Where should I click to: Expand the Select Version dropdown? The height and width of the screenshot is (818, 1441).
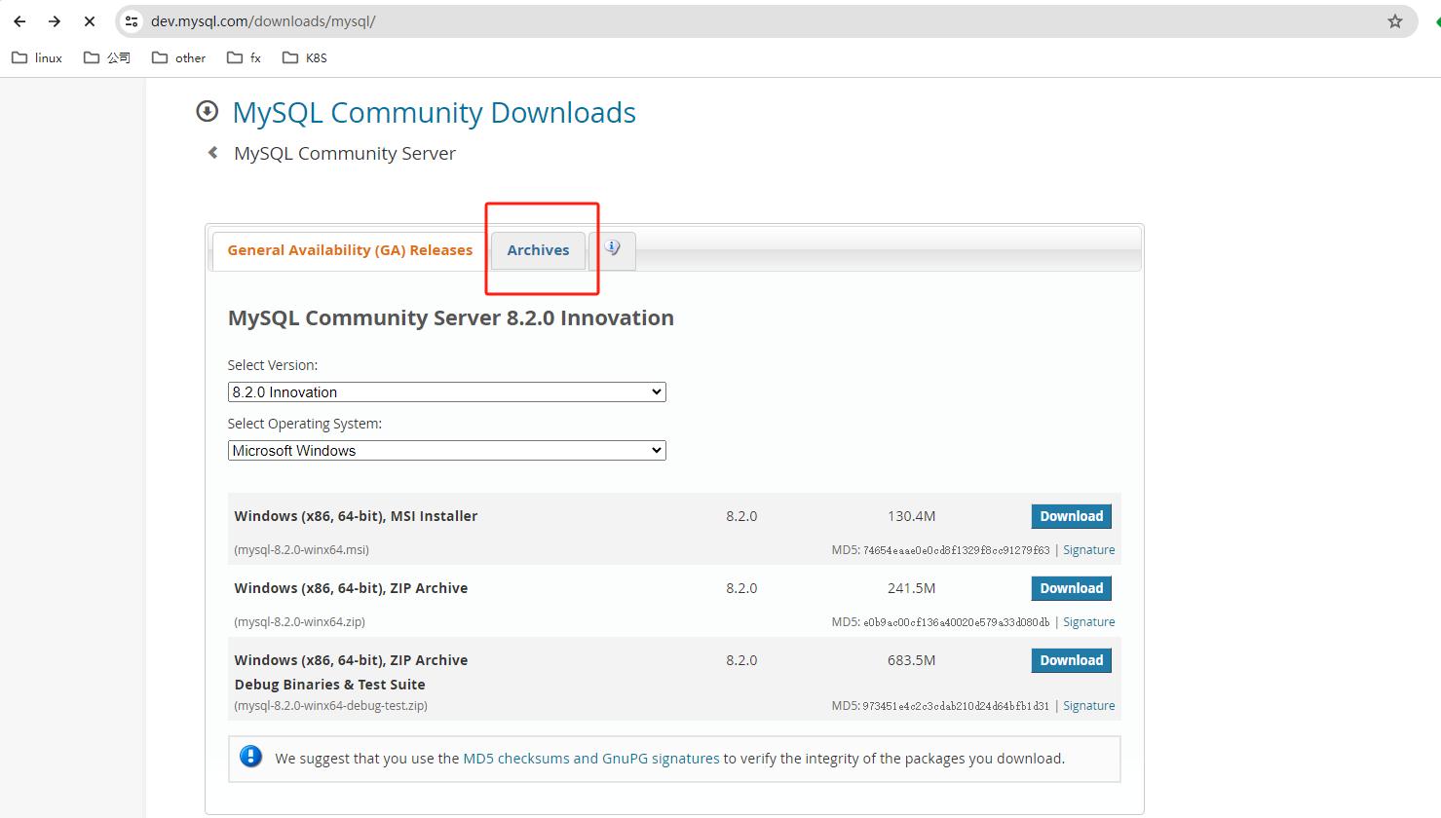pyautogui.click(x=446, y=392)
